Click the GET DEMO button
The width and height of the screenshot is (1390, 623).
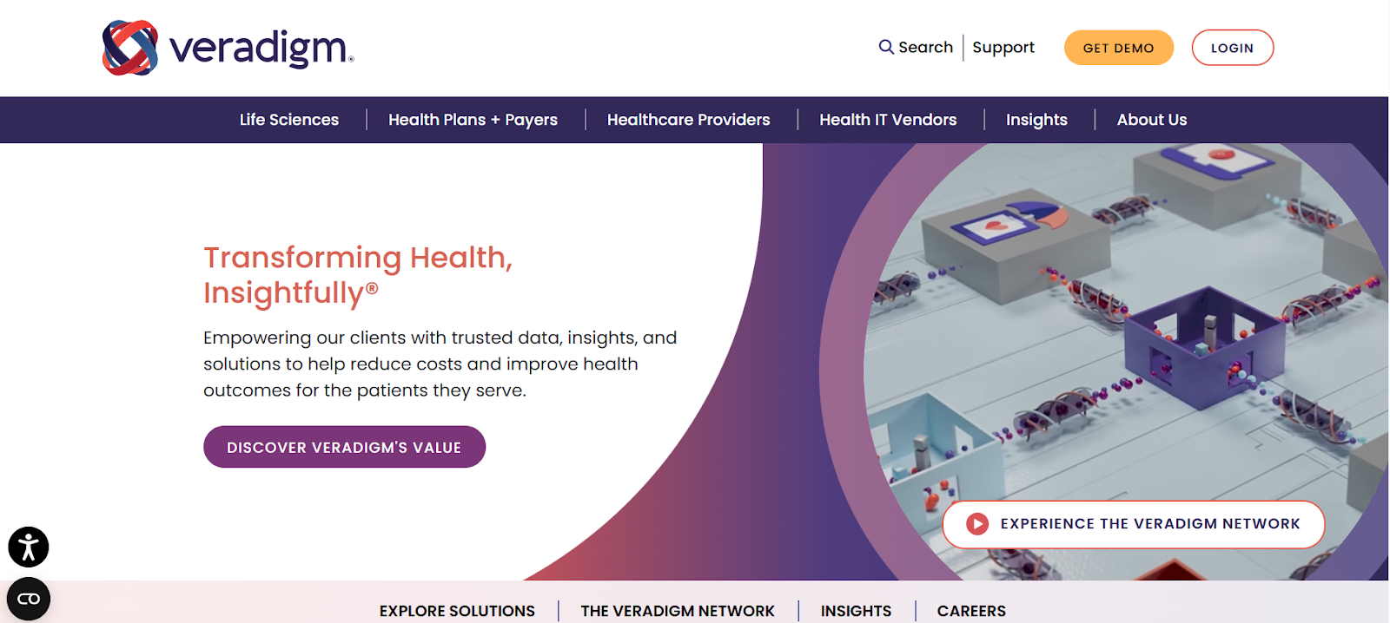coord(1119,48)
